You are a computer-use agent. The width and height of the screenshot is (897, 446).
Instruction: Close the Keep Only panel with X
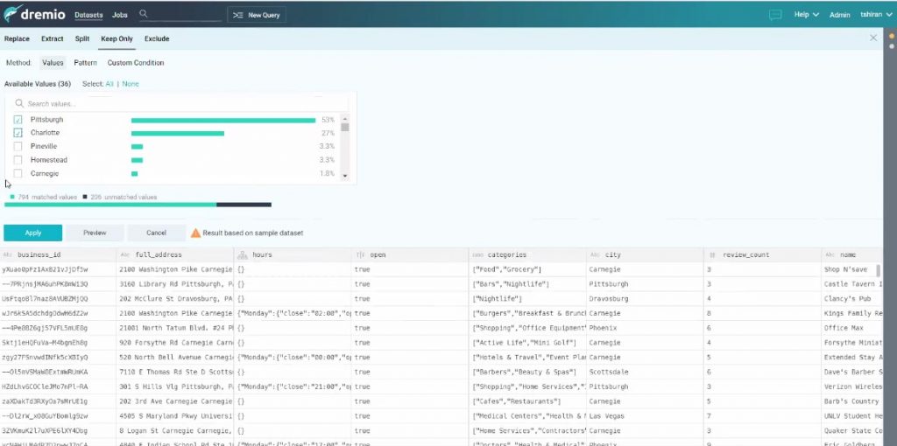click(x=872, y=38)
